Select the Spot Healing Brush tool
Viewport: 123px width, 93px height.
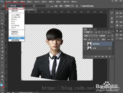pos(2,34)
